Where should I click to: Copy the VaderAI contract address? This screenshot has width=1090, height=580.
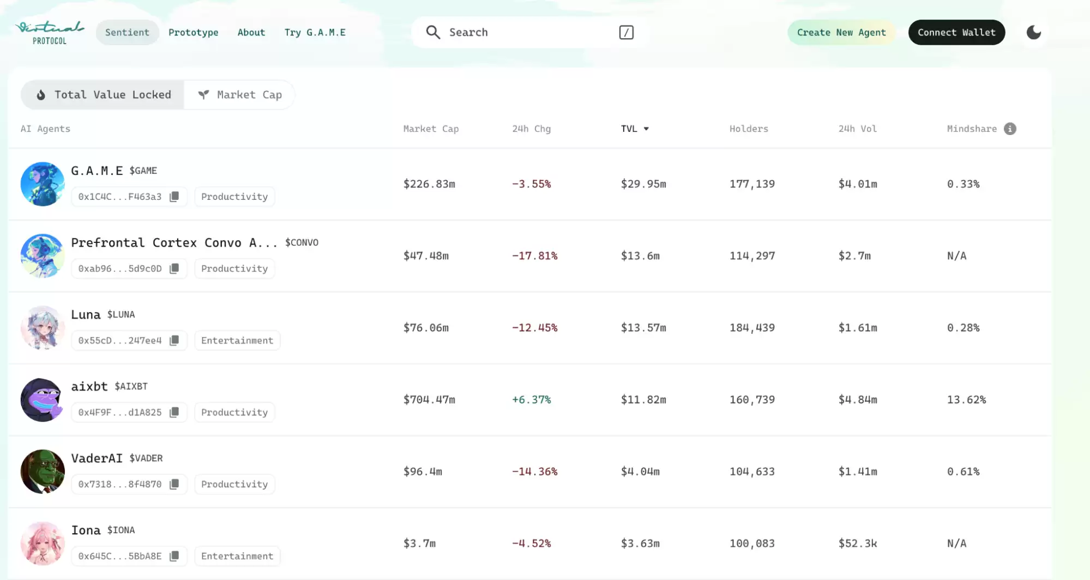pyautogui.click(x=174, y=484)
